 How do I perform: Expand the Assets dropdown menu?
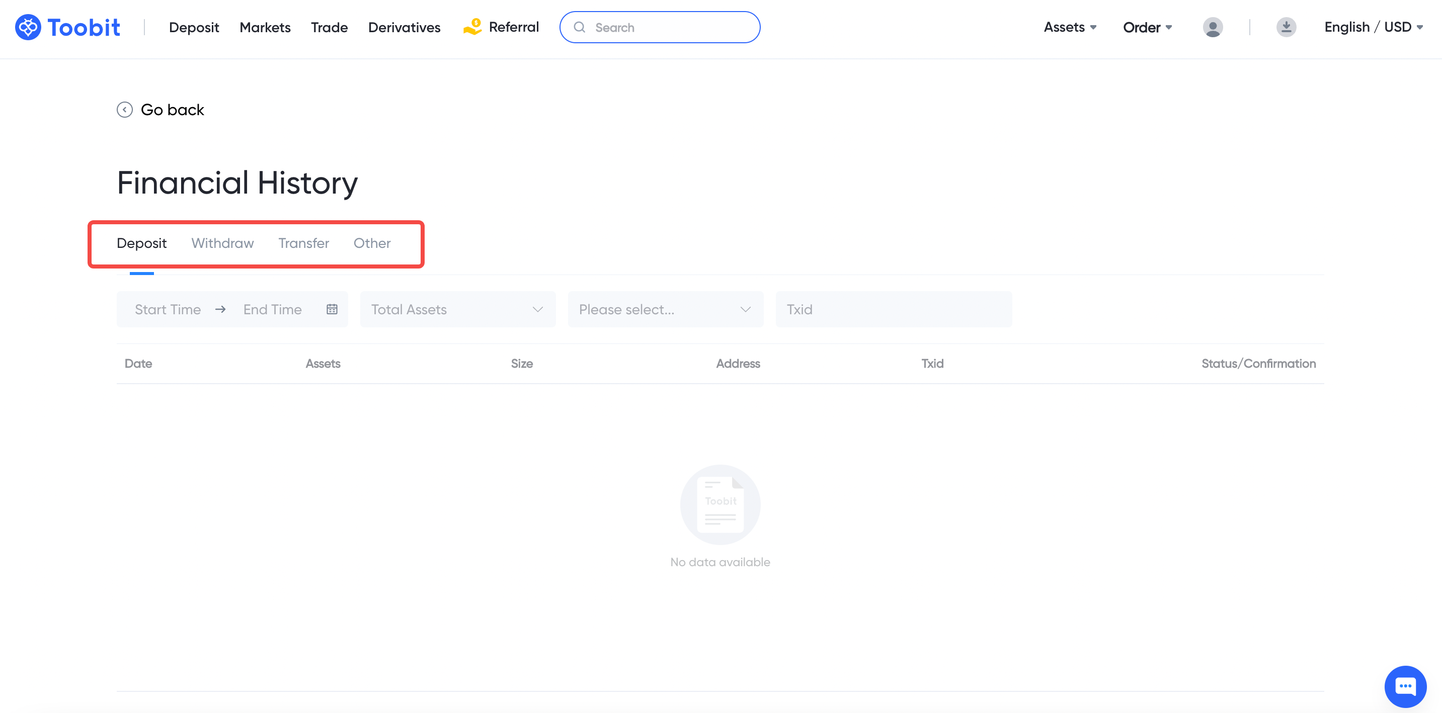pos(1070,27)
